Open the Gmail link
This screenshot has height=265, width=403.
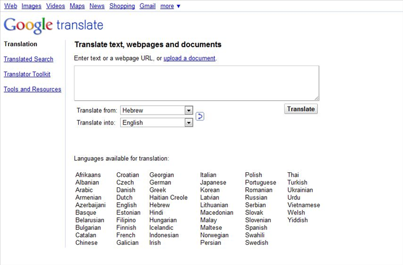(147, 6)
